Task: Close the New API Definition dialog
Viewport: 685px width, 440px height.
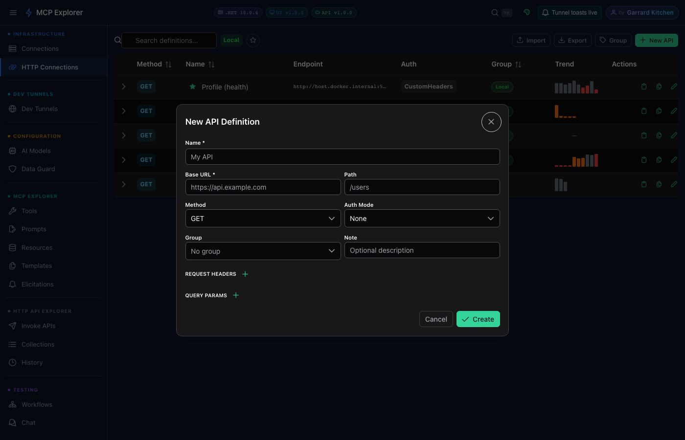Action: pyautogui.click(x=491, y=122)
